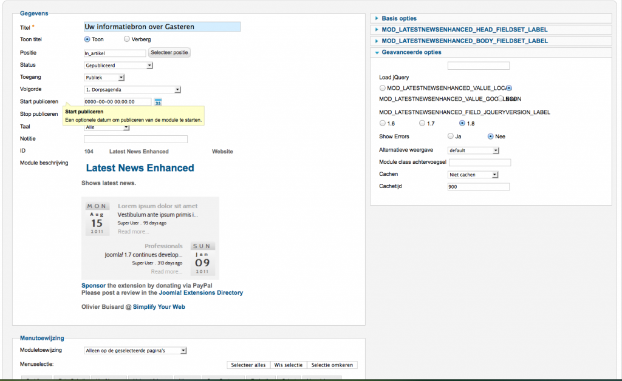Click the module preview thumbnail image

[150, 237]
